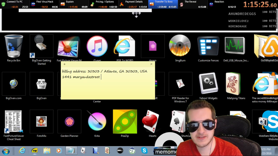
Task: Select the Connect To PC split
Action: pos(15,4)
